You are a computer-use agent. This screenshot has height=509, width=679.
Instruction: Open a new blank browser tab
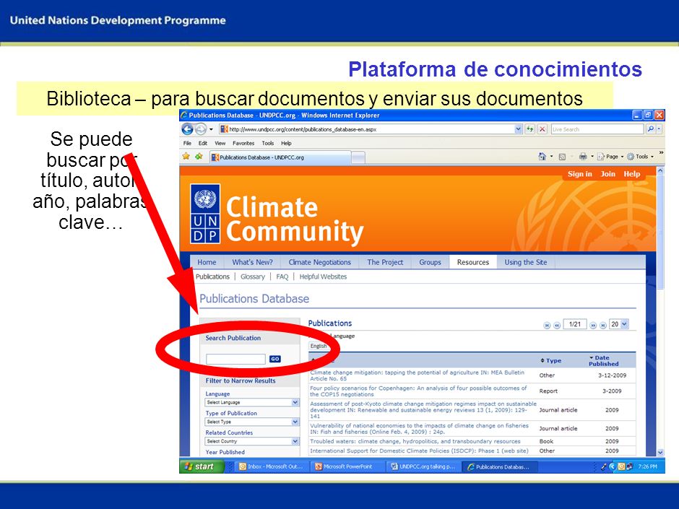(x=358, y=157)
